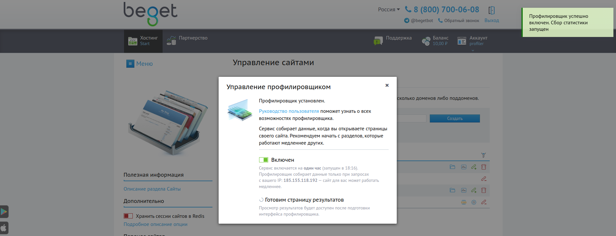
Task: Click the phone icon beside Обратный звонок
Action: tap(440, 20)
